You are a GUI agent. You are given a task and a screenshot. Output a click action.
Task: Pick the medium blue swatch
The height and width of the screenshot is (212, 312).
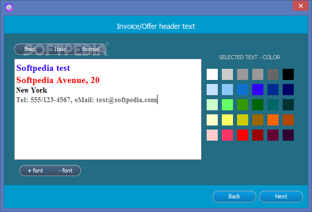(243, 90)
